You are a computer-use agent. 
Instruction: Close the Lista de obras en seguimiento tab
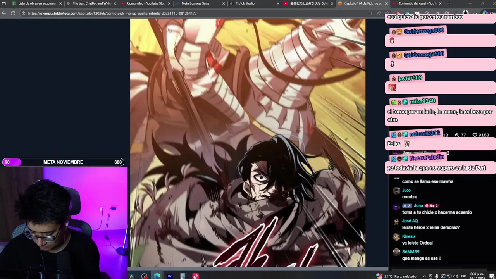(60, 3)
